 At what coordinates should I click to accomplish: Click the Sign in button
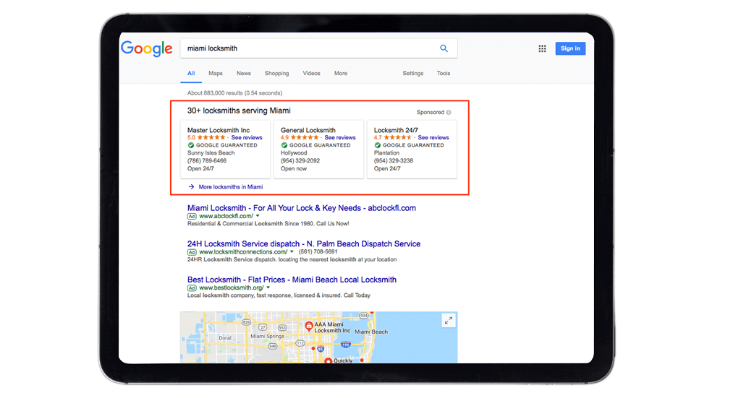[x=570, y=48]
